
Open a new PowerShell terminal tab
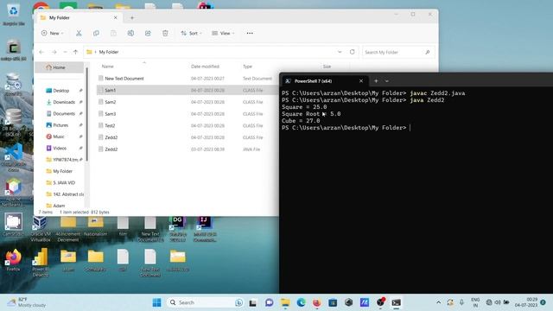pos(376,81)
